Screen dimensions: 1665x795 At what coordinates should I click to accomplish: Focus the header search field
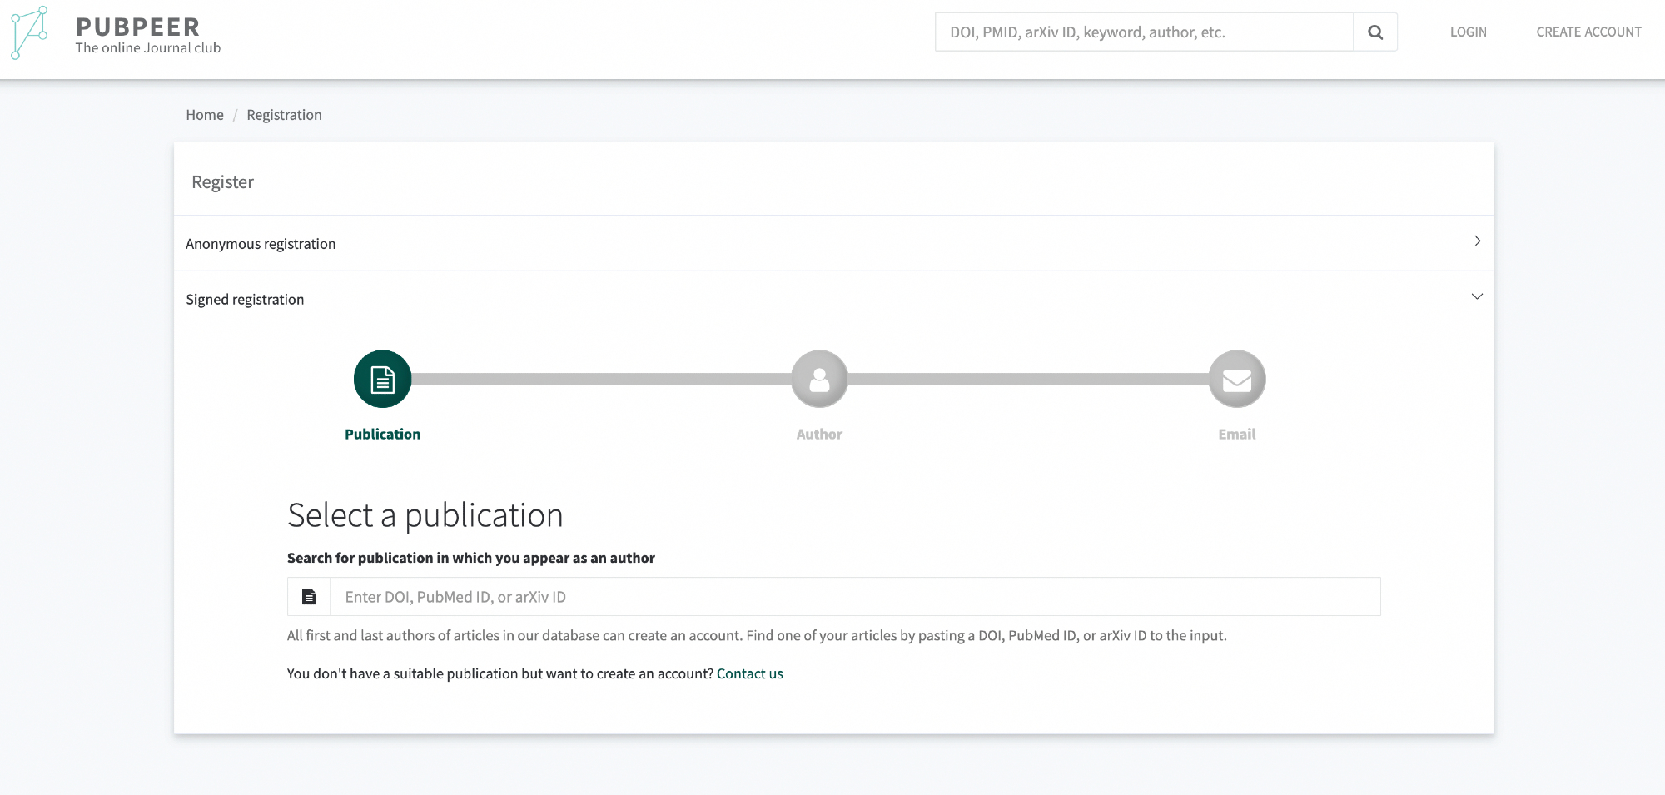point(1144,32)
